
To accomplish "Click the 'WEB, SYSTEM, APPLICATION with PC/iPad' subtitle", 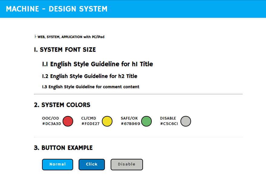I will point(71,37).
